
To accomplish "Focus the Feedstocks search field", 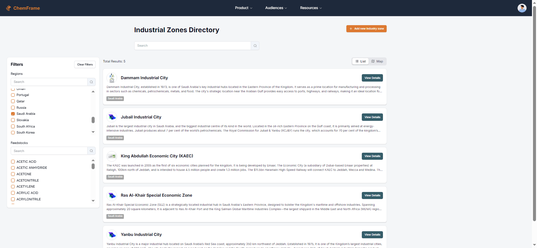I will tap(49, 151).
